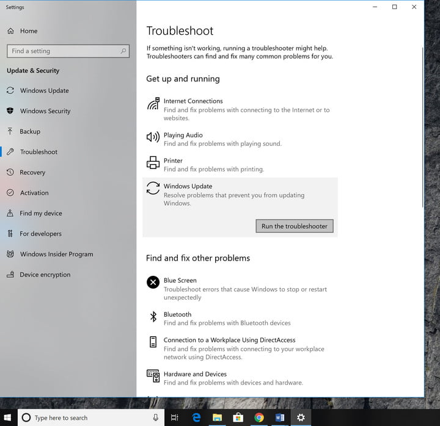Select the Bluetooth troubleshooter title
The image size is (440, 426).
[x=177, y=314]
